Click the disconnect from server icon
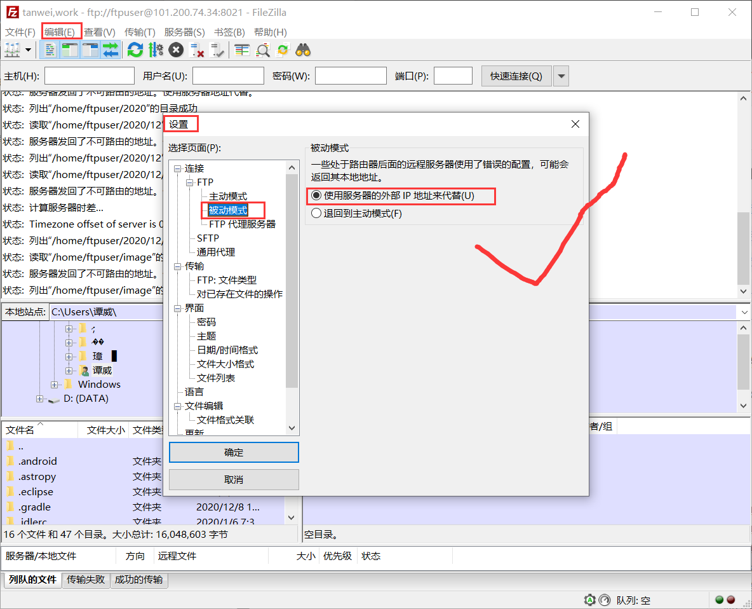Viewport: 752px width, 609px height. pos(197,50)
